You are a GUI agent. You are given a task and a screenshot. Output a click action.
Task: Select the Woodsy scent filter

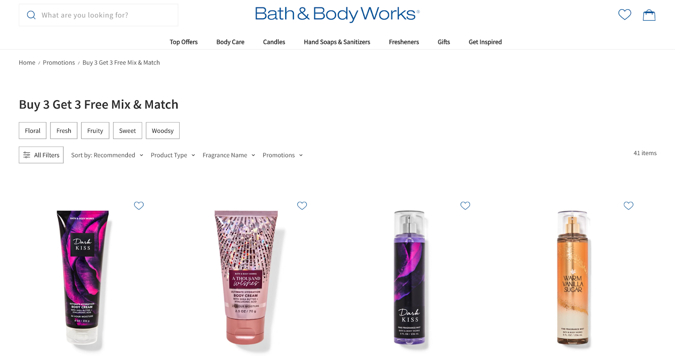click(x=163, y=131)
